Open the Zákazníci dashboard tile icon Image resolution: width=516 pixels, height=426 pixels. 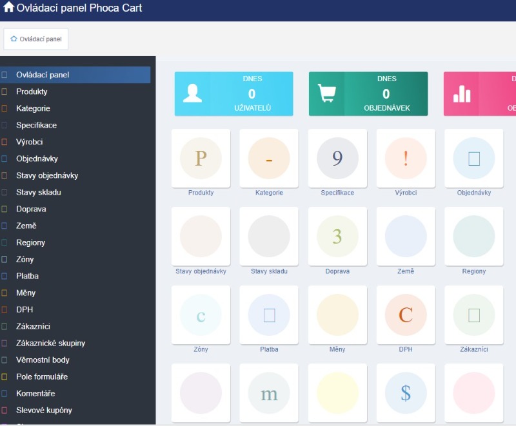coord(474,315)
